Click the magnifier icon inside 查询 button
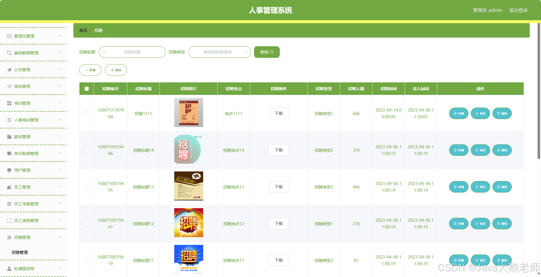The image size is (541, 277). tap(272, 52)
